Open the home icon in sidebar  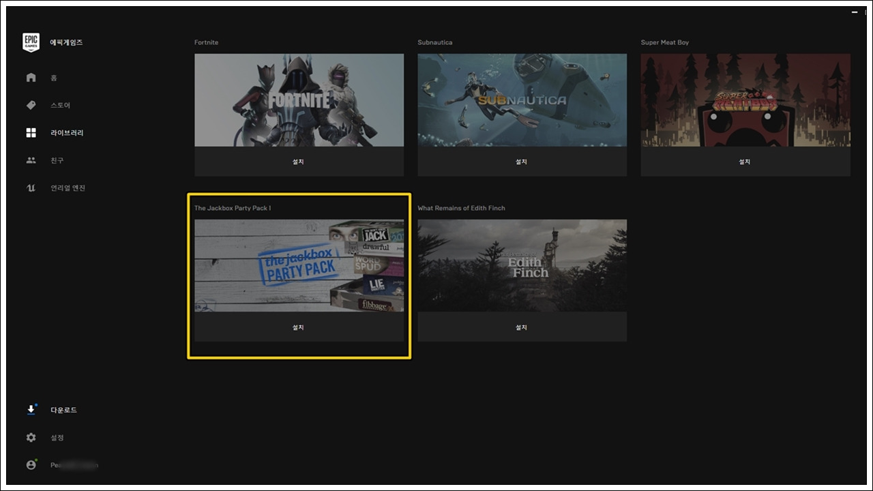tap(31, 78)
